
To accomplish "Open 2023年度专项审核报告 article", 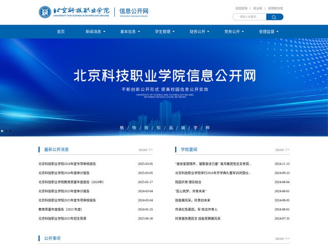I will click(x=67, y=200).
